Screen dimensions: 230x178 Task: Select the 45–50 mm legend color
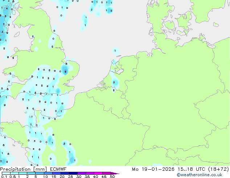coord(107,173)
